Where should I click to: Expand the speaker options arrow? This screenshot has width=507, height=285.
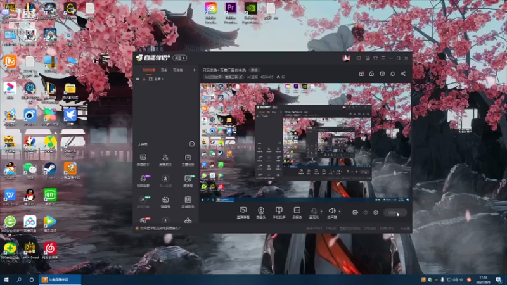(340, 212)
